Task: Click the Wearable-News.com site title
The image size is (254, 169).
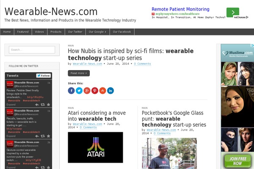Action: (51, 11)
